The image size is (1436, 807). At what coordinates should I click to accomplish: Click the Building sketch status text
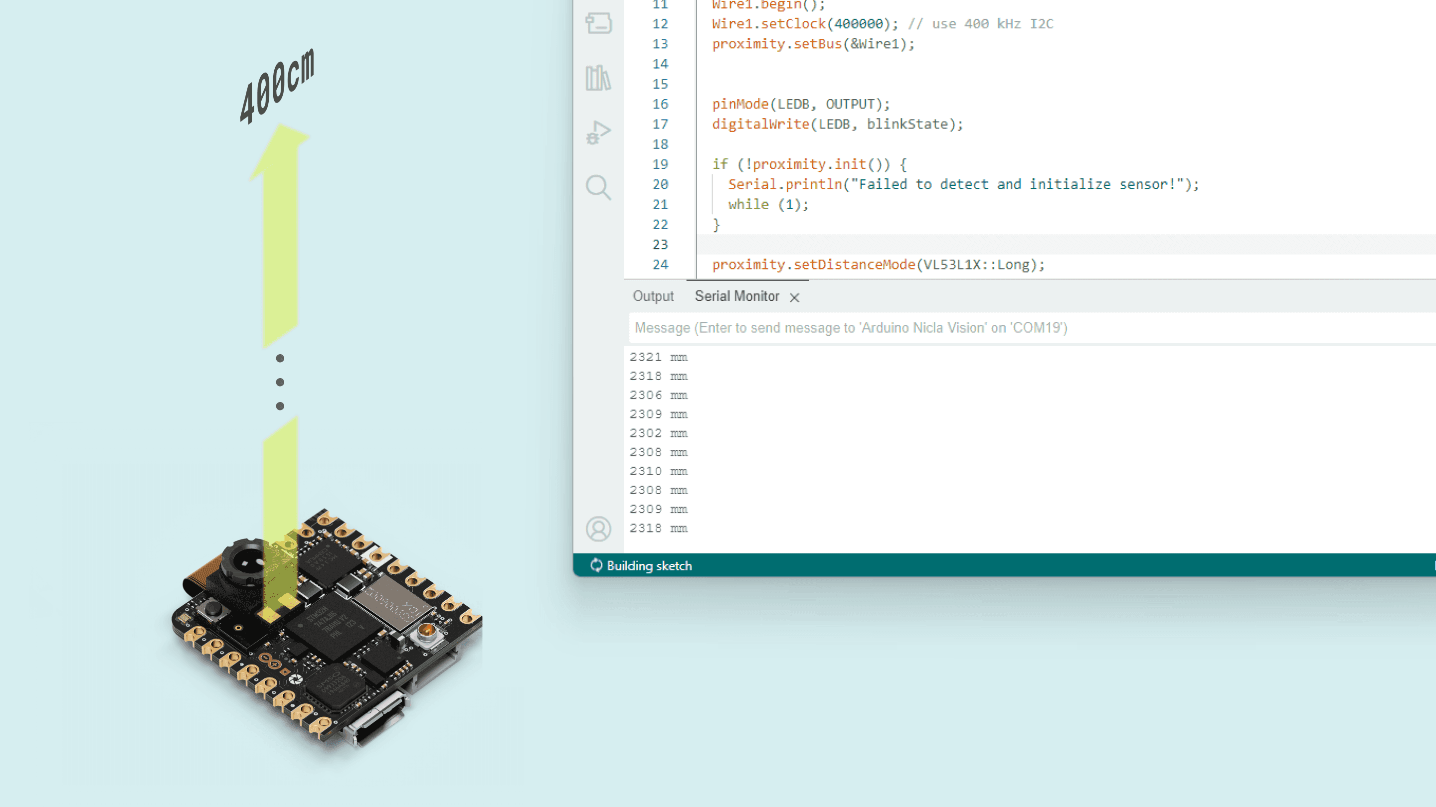tap(649, 566)
